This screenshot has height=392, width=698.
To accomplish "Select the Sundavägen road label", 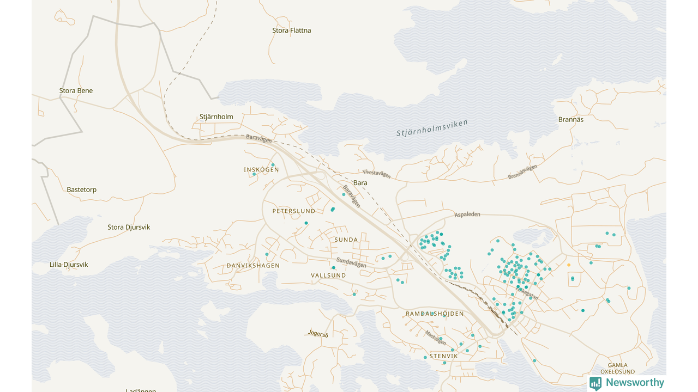I will pyautogui.click(x=351, y=262).
